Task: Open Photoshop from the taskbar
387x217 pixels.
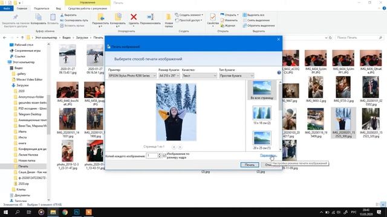Action: click(x=77, y=212)
